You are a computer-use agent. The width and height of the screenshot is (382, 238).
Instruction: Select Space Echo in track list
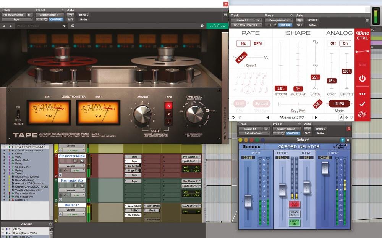23,167
